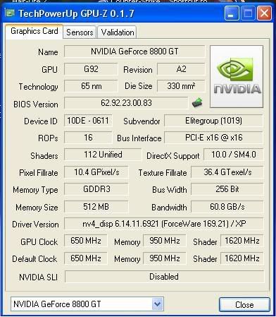Click the "Texture Fillrate" label
276x317 pixels.
click(x=163, y=173)
